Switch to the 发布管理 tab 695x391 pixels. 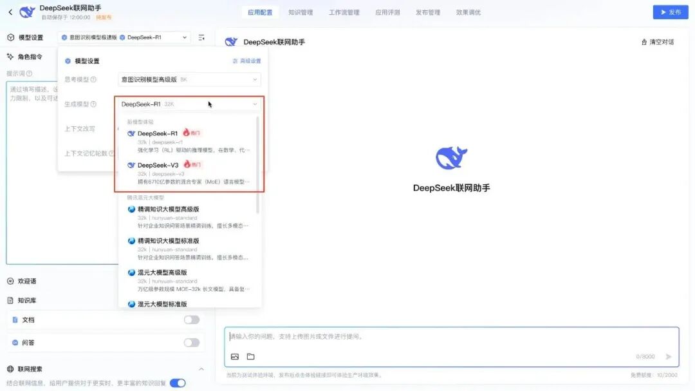tap(428, 12)
